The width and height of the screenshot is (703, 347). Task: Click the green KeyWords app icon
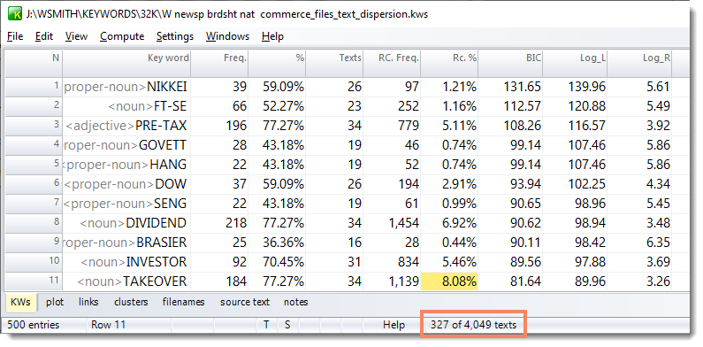coord(15,14)
